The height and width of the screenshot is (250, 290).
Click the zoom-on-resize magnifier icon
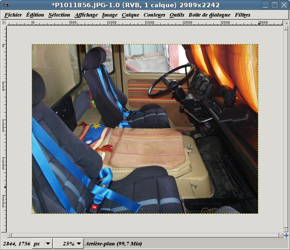pyautogui.click(x=286, y=22)
